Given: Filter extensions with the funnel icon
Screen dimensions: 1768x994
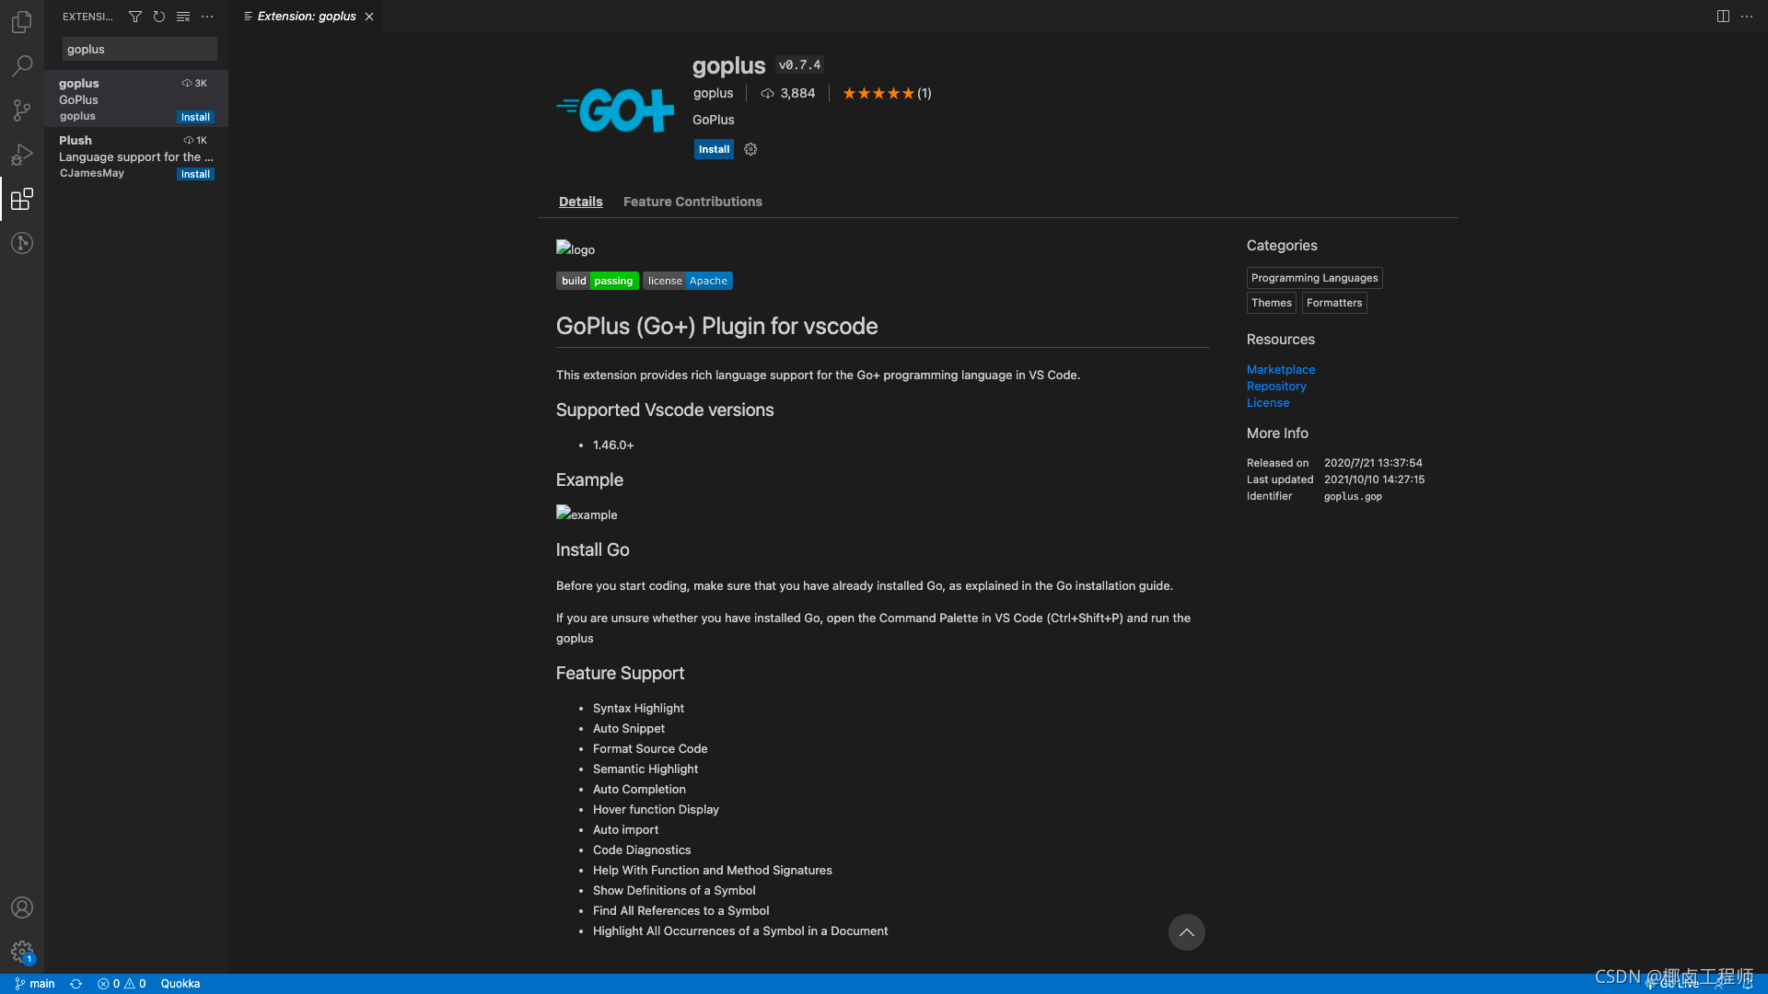Looking at the screenshot, I should pos(135,17).
